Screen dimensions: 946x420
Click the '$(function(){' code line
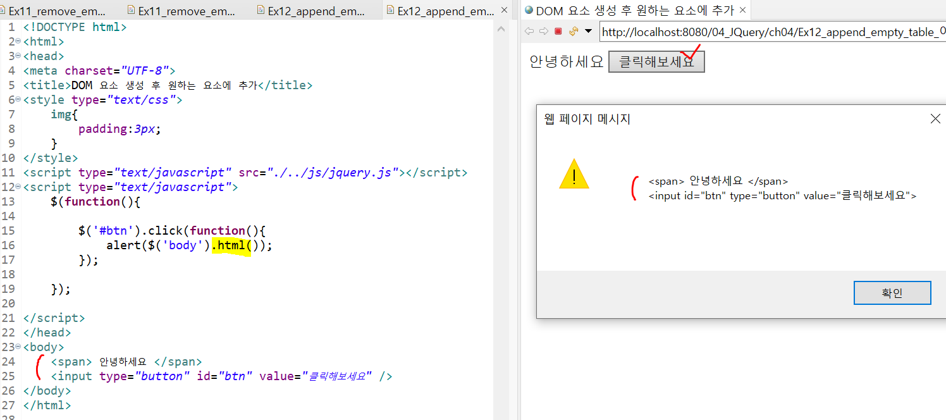(95, 202)
